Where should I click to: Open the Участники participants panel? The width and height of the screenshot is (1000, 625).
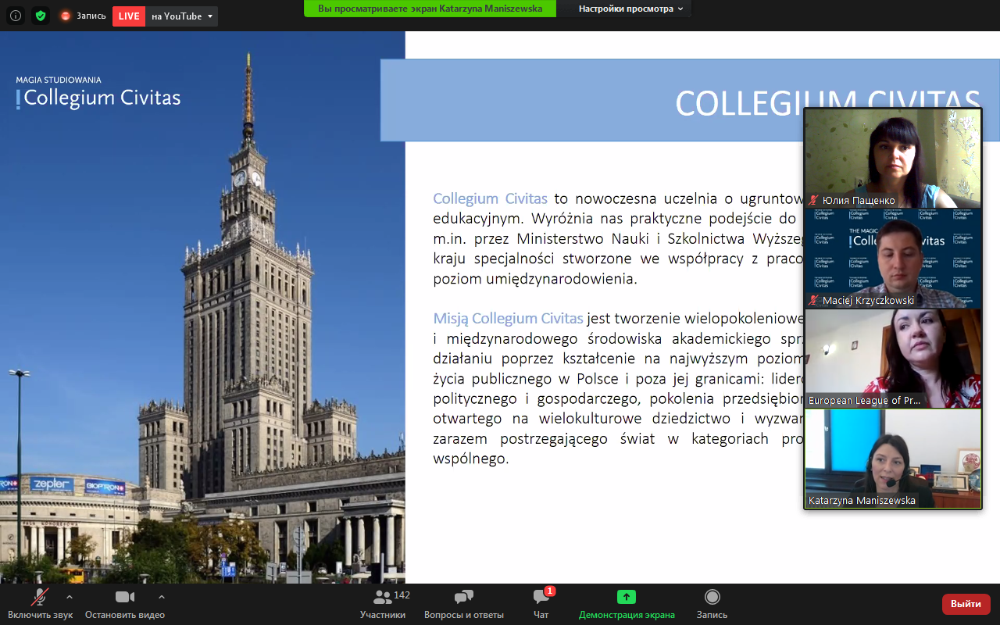point(383,604)
